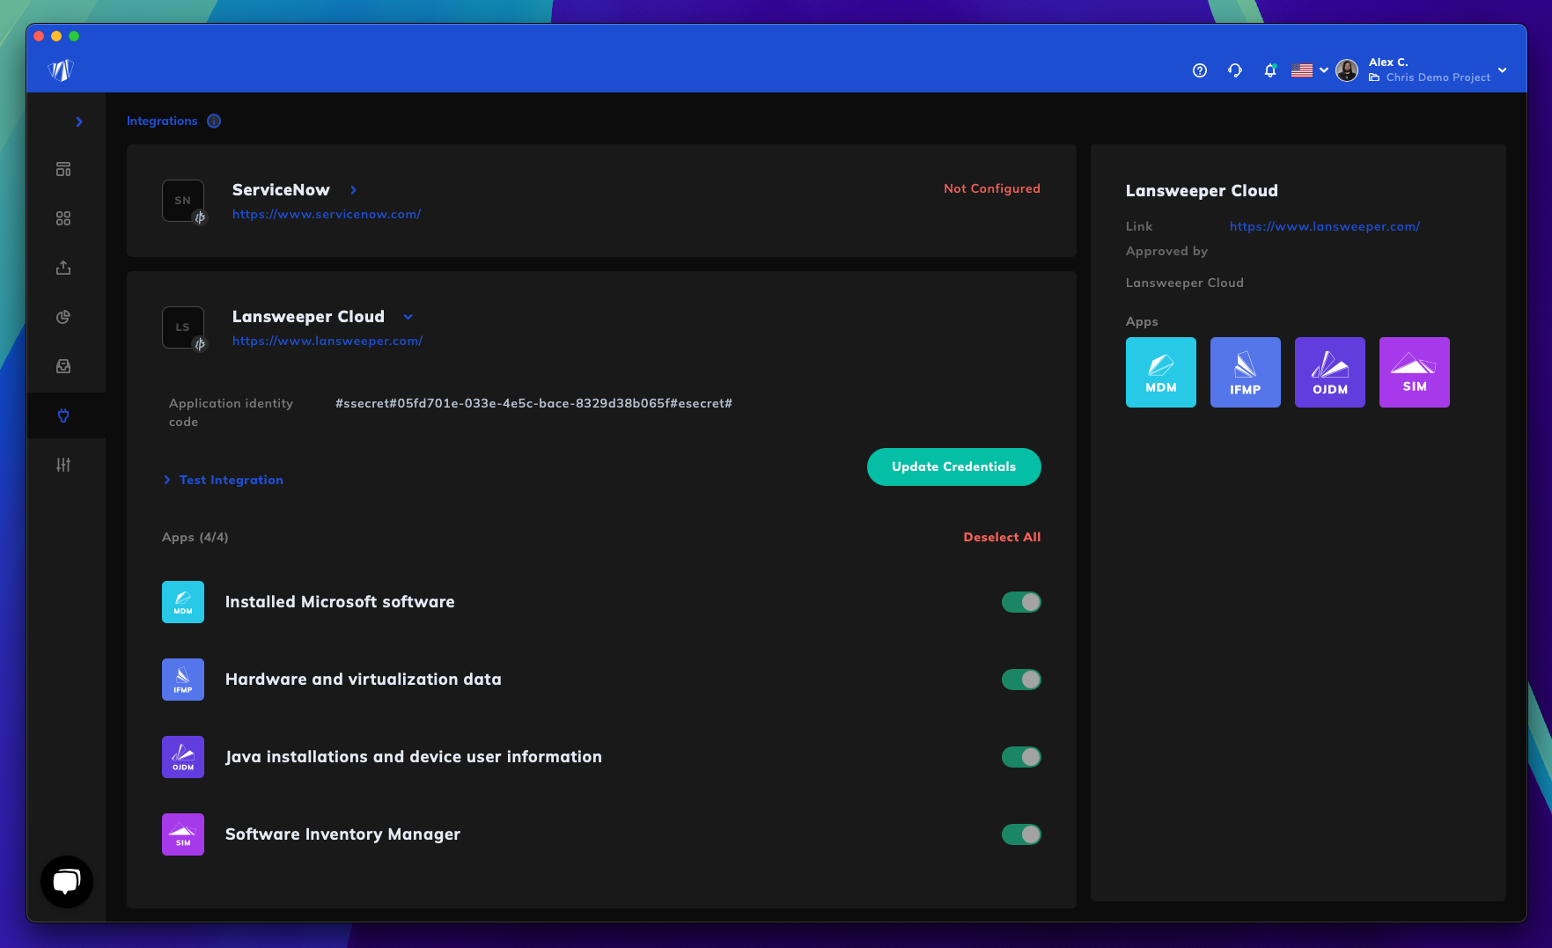Click the Chris Demo Project name
This screenshot has height=948, width=1552.
tap(1438, 77)
